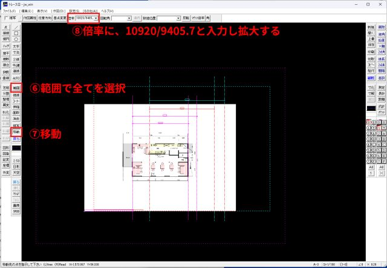This screenshot has width=387, height=268.
Task: Select the rectangle (□) drawing tool
Action: coord(16,34)
